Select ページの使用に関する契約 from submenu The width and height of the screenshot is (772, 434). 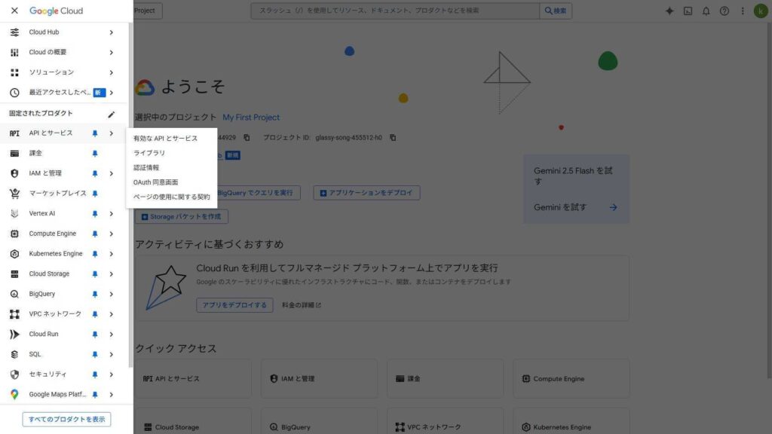tap(171, 197)
